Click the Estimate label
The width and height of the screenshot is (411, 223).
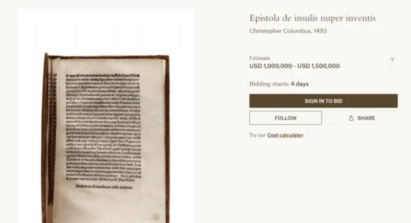(x=259, y=58)
